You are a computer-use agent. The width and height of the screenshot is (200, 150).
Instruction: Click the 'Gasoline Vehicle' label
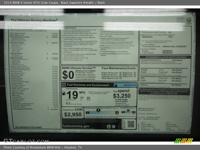[x=130, y=85]
